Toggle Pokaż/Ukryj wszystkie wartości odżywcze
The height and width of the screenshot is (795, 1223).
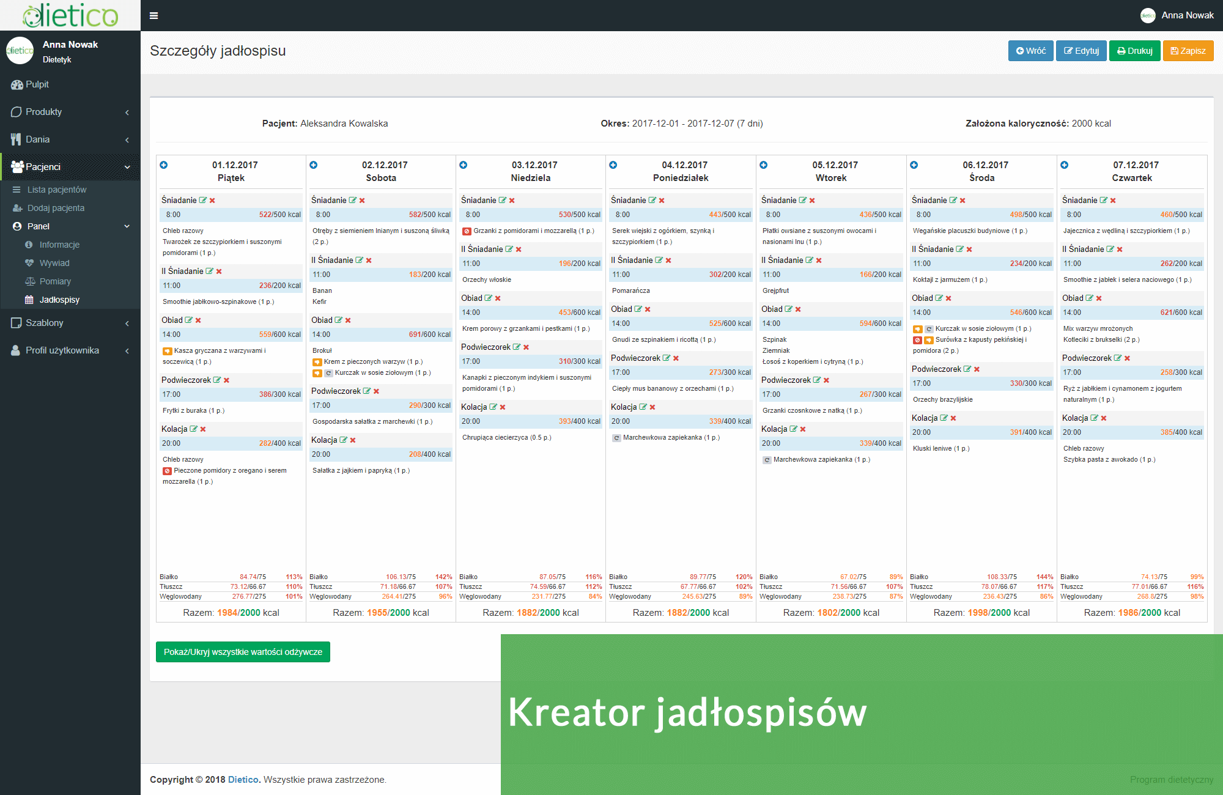point(243,652)
